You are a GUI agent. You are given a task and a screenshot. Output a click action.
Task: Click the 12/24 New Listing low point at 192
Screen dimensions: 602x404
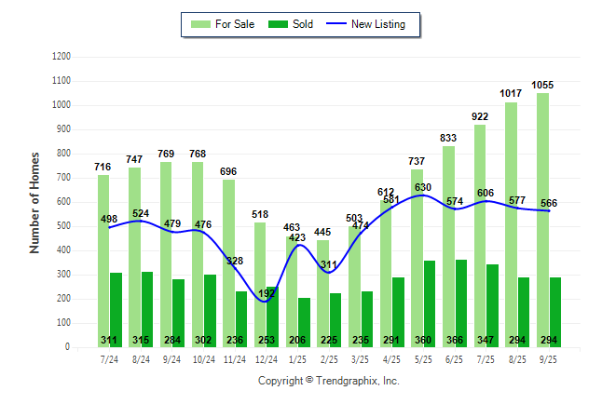[265, 302]
